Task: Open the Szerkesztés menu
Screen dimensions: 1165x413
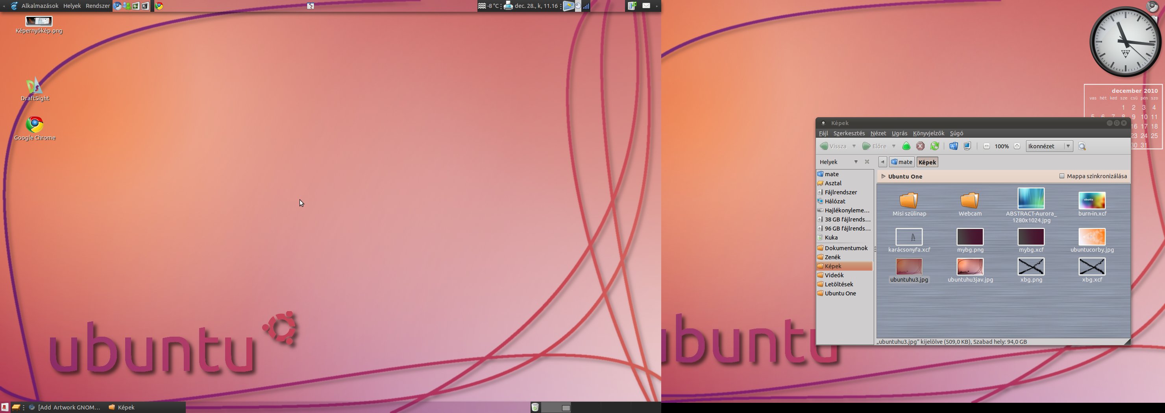Action: 849,133
